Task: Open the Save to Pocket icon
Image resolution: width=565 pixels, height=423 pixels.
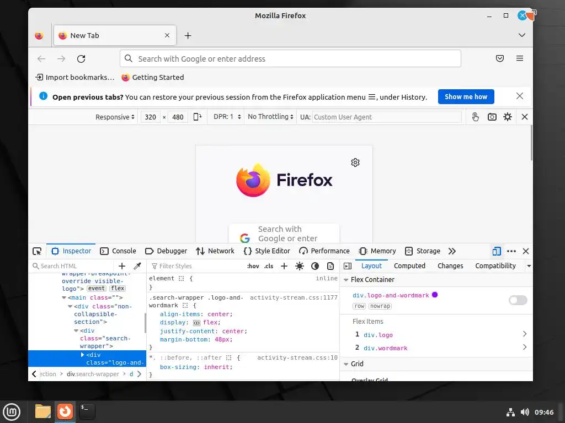Action: [x=500, y=58]
